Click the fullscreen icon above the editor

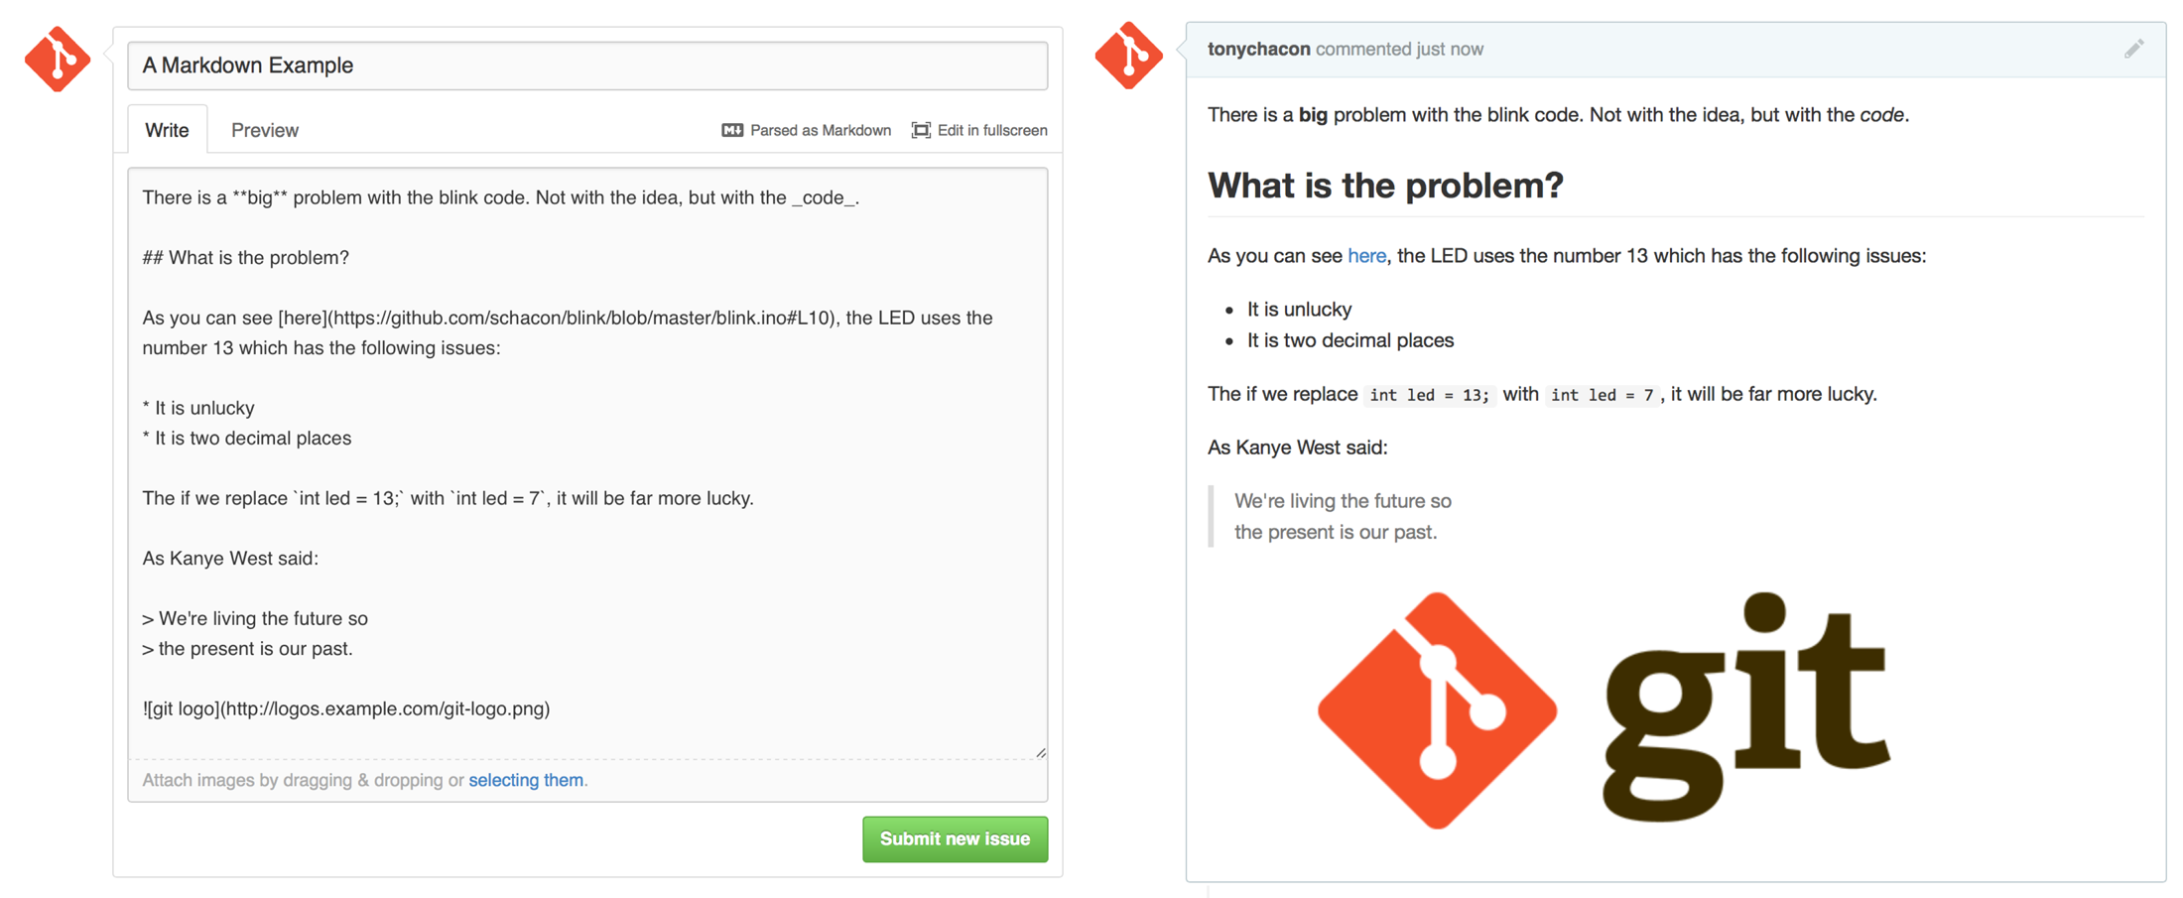pos(921,130)
